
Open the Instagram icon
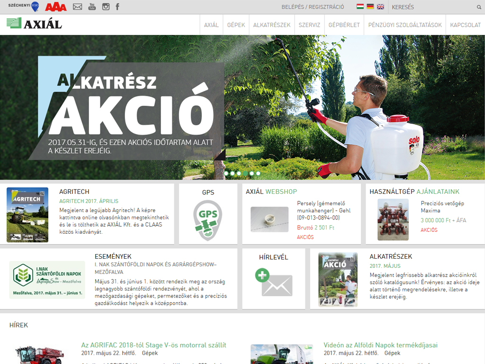tap(106, 7)
